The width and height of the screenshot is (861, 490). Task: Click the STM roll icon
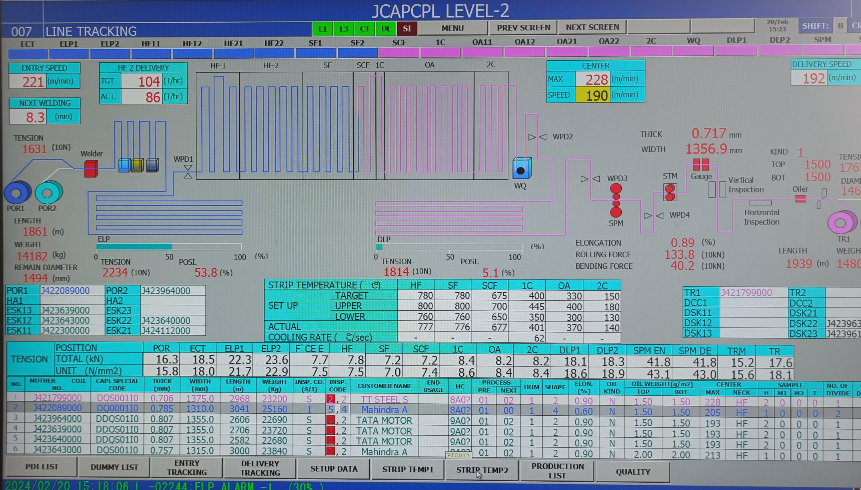(x=670, y=192)
